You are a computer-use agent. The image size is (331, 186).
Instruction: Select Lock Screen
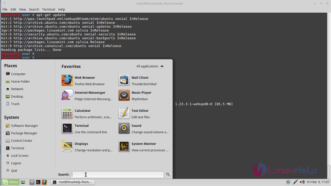tap(17, 156)
